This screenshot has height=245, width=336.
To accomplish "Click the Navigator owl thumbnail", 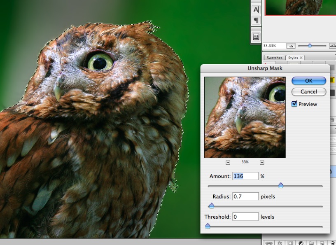I will [301, 7].
